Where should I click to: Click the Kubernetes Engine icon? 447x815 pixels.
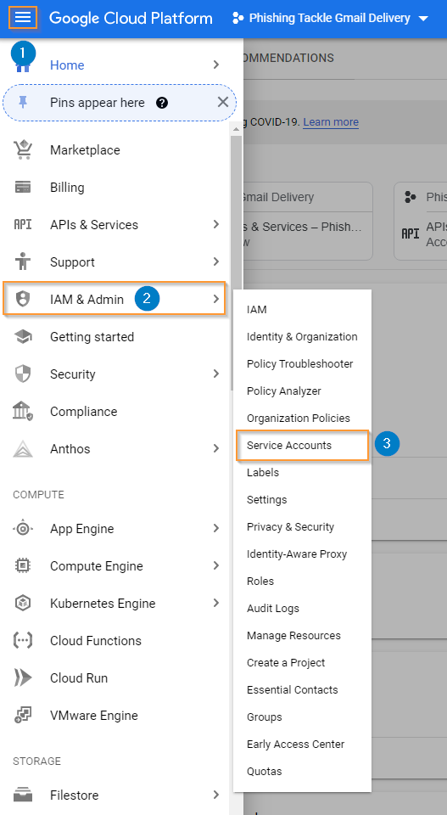coord(23,604)
